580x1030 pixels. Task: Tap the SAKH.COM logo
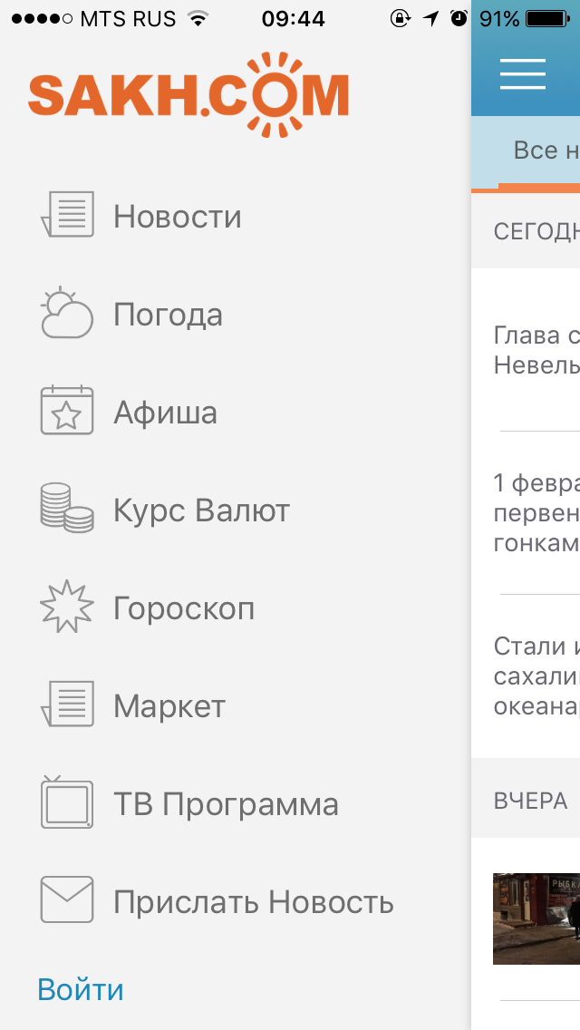tap(188, 95)
